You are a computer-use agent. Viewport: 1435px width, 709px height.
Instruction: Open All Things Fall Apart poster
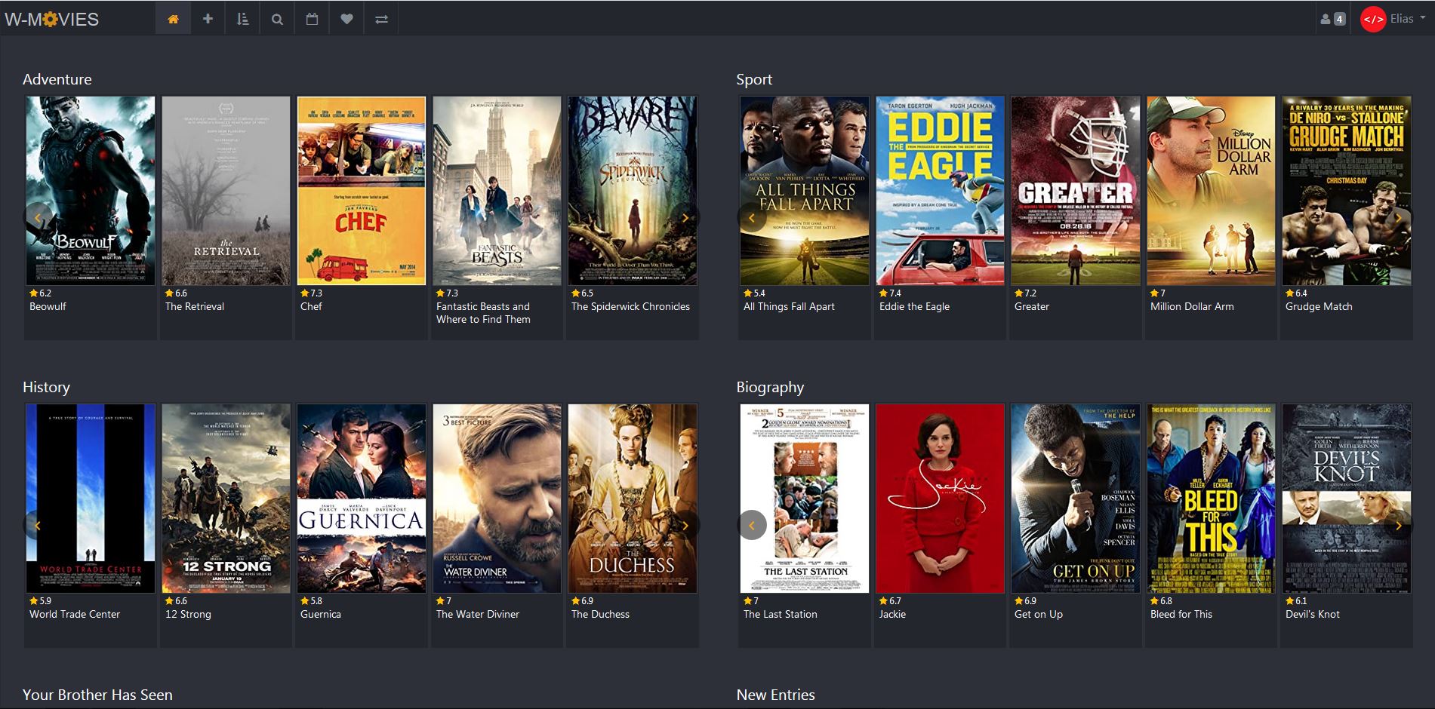pos(805,191)
